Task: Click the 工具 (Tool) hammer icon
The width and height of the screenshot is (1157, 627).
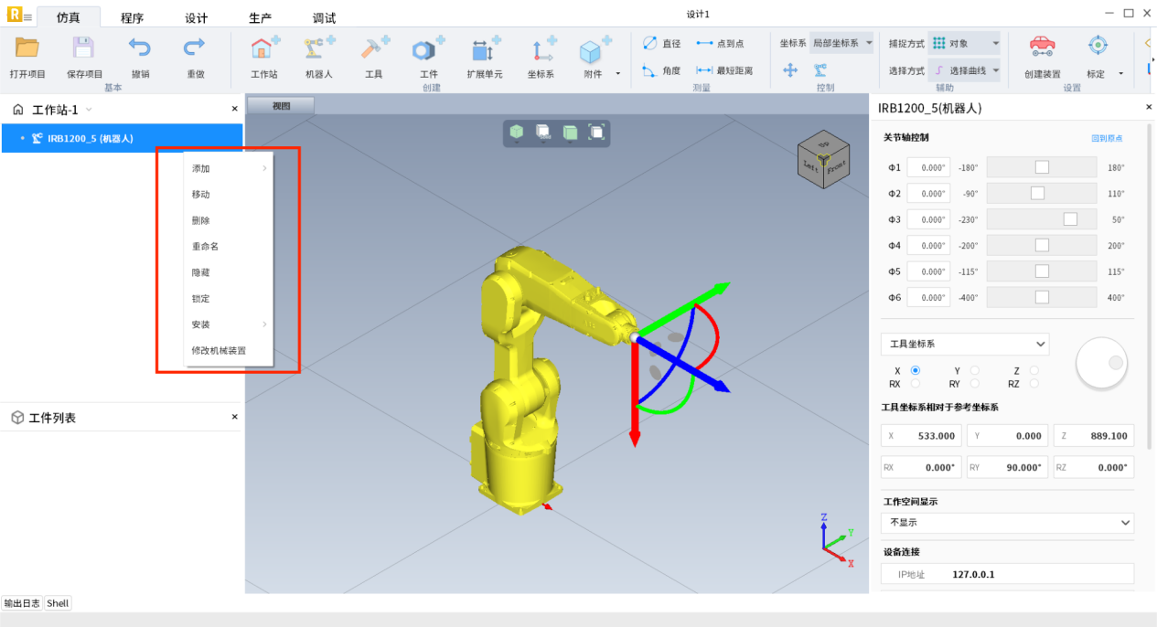Action: [x=373, y=51]
